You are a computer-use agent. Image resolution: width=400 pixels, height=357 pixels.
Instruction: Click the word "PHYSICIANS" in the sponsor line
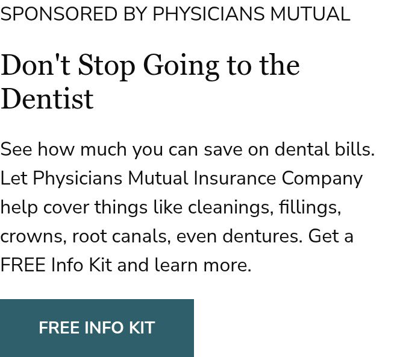point(208,14)
